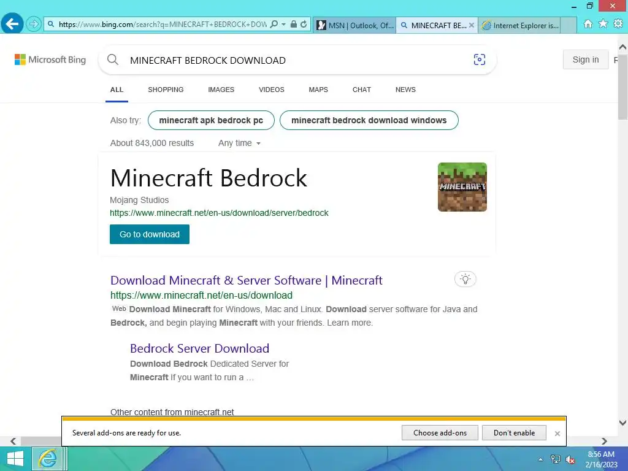The height and width of the screenshot is (471, 628).
Task: Click the network tray icon
Action: tap(556, 459)
